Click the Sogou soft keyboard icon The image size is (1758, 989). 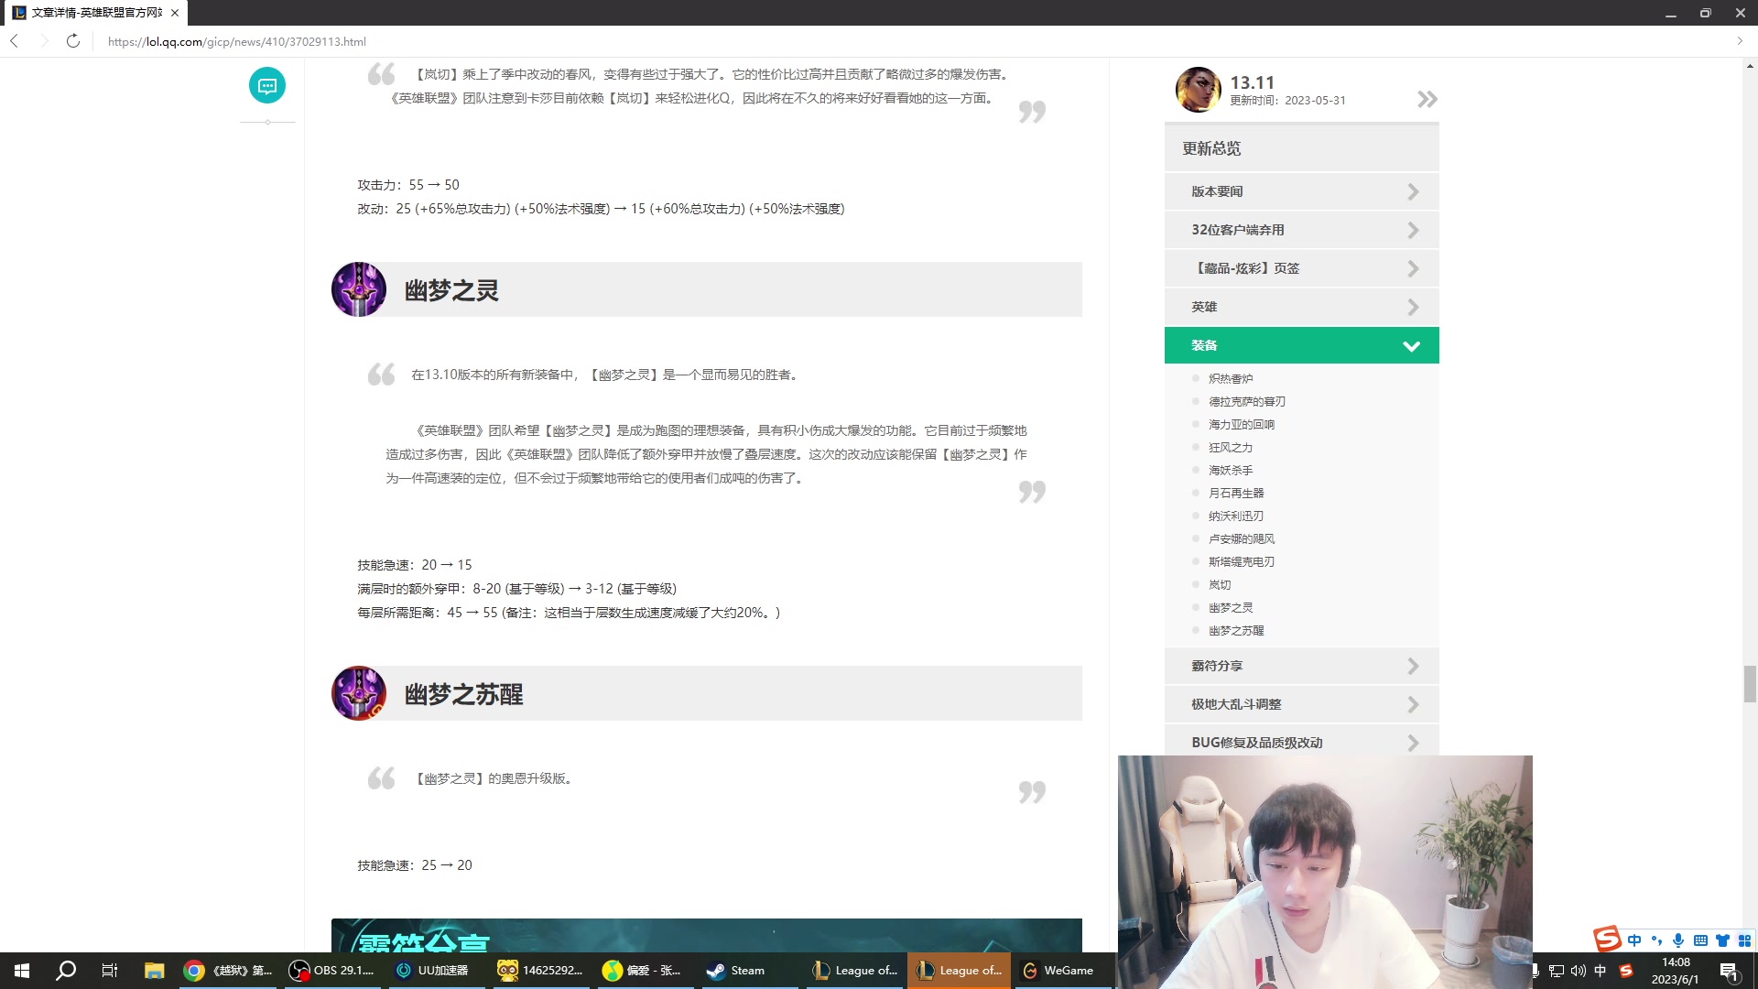[x=1700, y=940]
